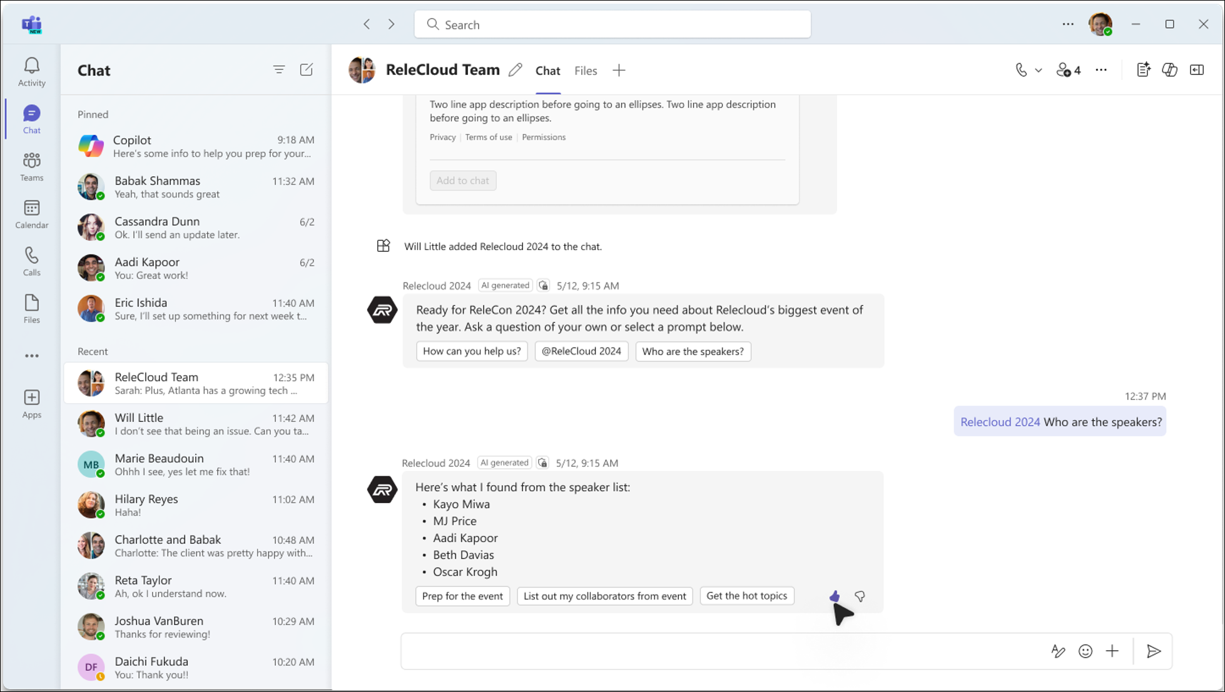Select the Chat tab

(x=547, y=71)
